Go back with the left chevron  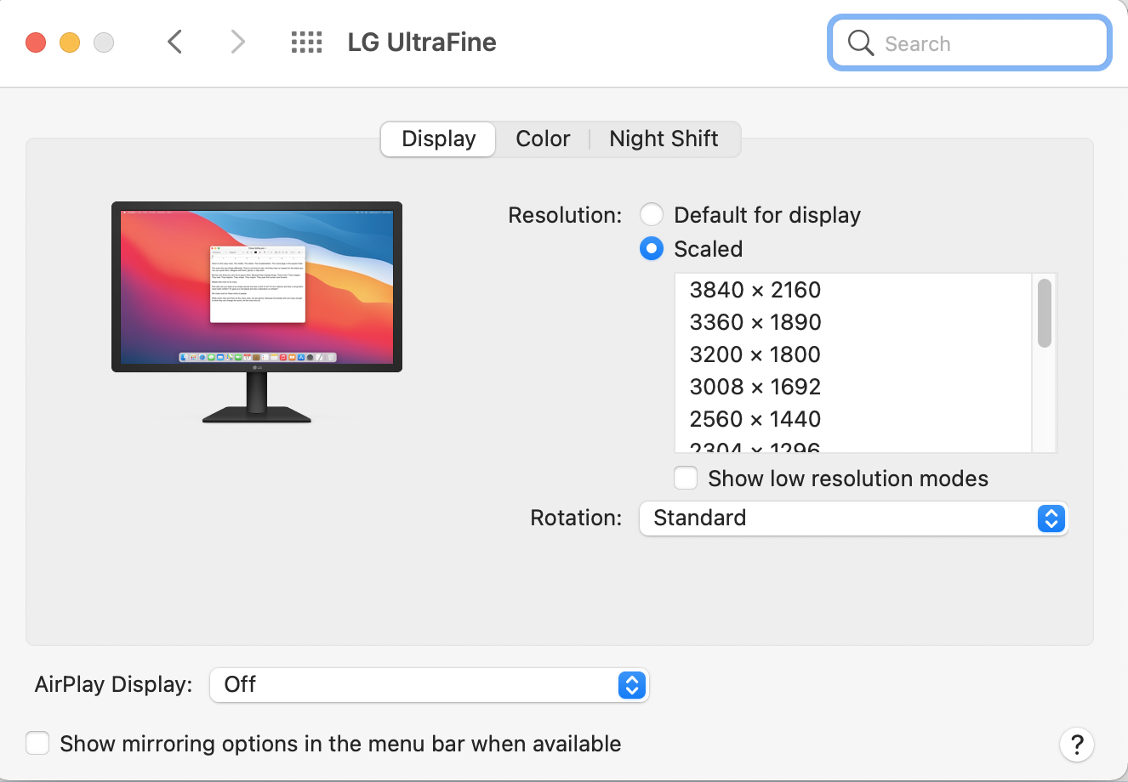(175, 42)
